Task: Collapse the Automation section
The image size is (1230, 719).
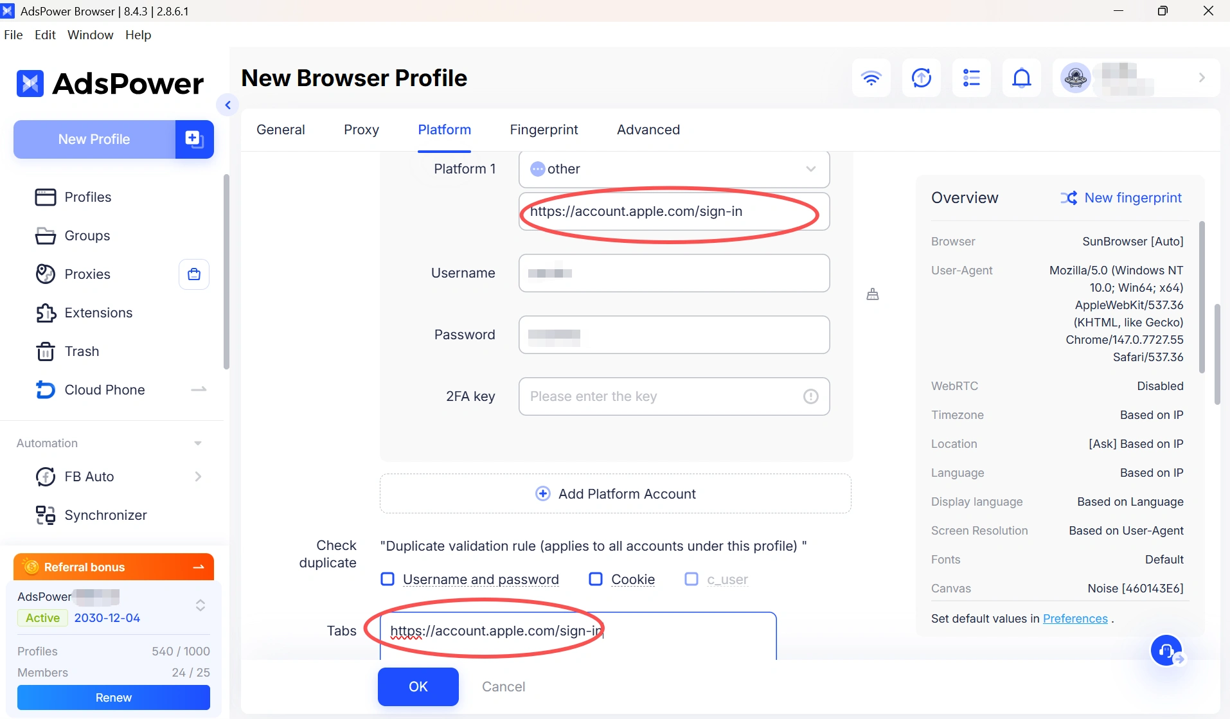Action: tap(198, 443)
